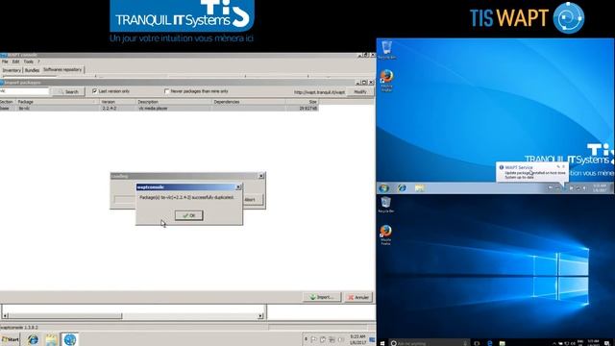
Task: Click the WAPT Service notification balloon
Action: (532, 172)
